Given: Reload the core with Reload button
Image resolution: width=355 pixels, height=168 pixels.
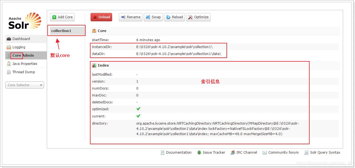Looking at the screenshot, I should coord(174,17).
